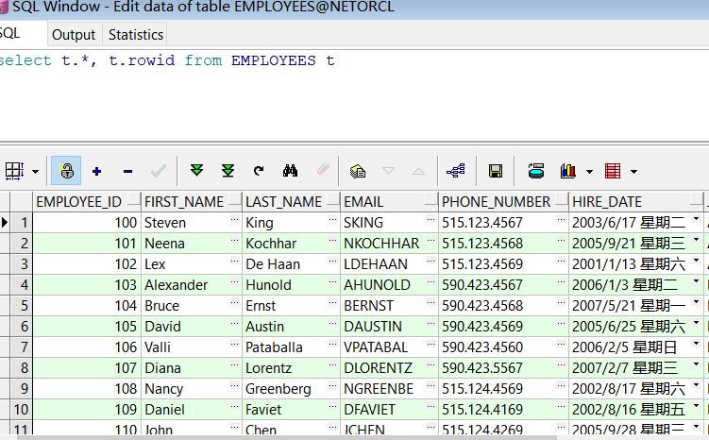Open date dropdown for 2006/1/3 row
The height and width of the screenshot is (440, 709).
pos(697,281)
